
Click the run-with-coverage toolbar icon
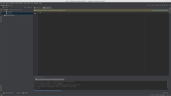click(x=155, y=5)
